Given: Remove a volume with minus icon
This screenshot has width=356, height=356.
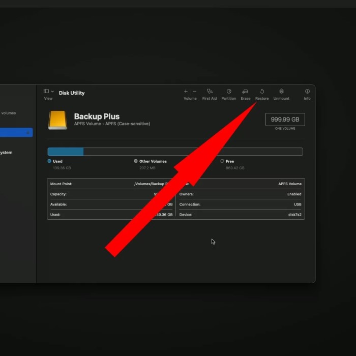Looking at the screenshot, I should coord(194,91).
